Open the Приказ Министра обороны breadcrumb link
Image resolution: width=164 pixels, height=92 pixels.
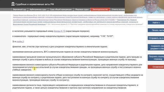(x=78, y=17)
